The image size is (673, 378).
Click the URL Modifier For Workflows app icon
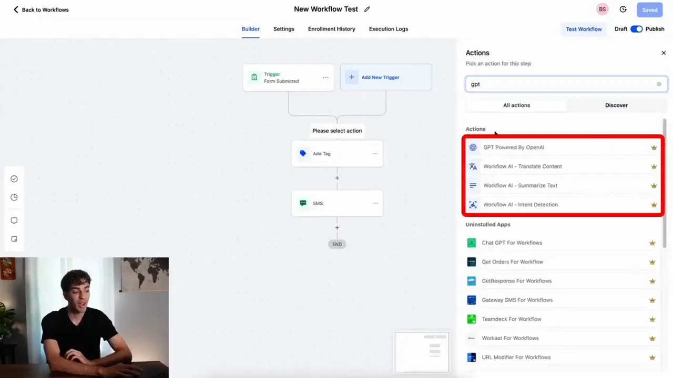click(x=472, y=358)
